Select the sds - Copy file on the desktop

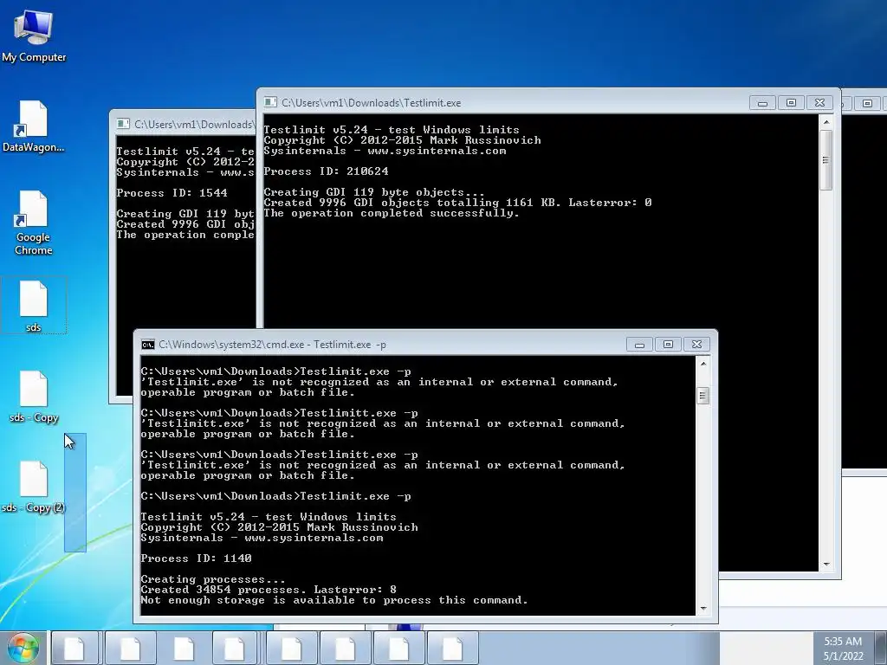34,397
